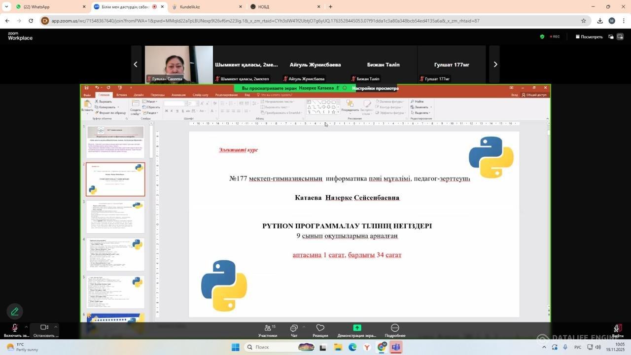The height and width of the screenshot is (355, 631).
Task: Toggle Остановить видео to stop camera
Action: point(43,328)
